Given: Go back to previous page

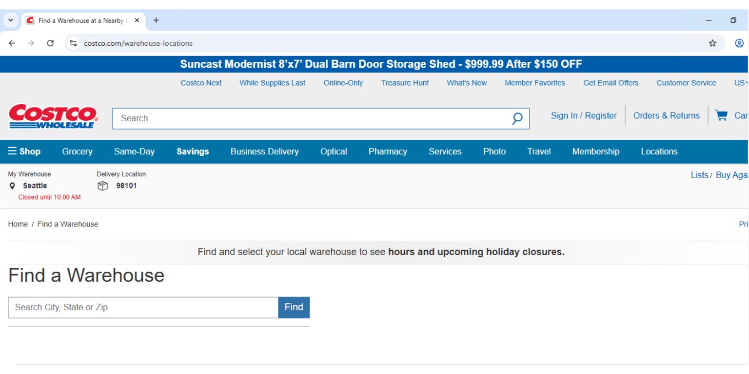Looking at the screenshot, I should coord(12,43).
